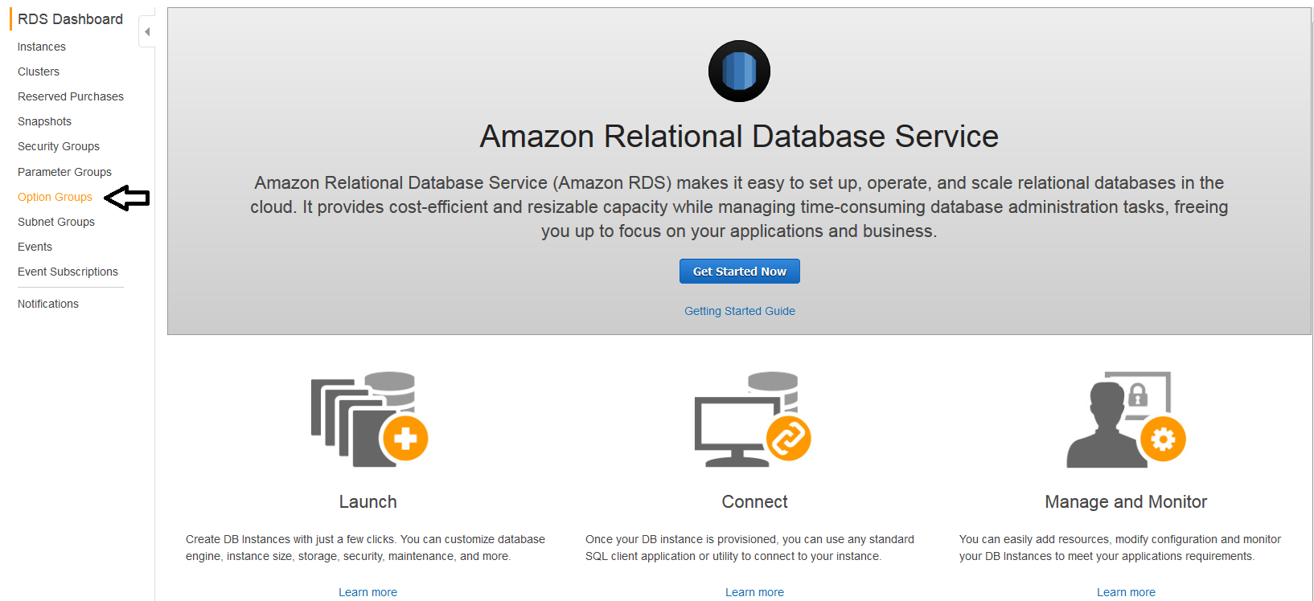This screenshot has width=1314, height=601.
Task: Open Instances in the navigation pane
Action: 42,47
